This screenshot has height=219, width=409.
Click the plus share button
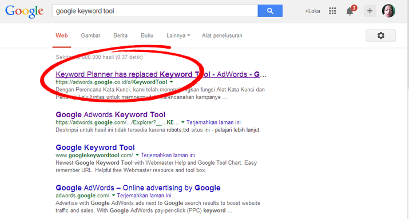(x=370, y=11)
